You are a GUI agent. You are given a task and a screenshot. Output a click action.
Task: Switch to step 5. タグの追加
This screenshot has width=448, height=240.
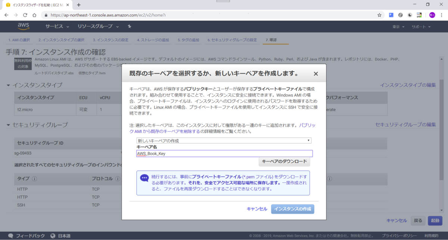pos(188,40)
